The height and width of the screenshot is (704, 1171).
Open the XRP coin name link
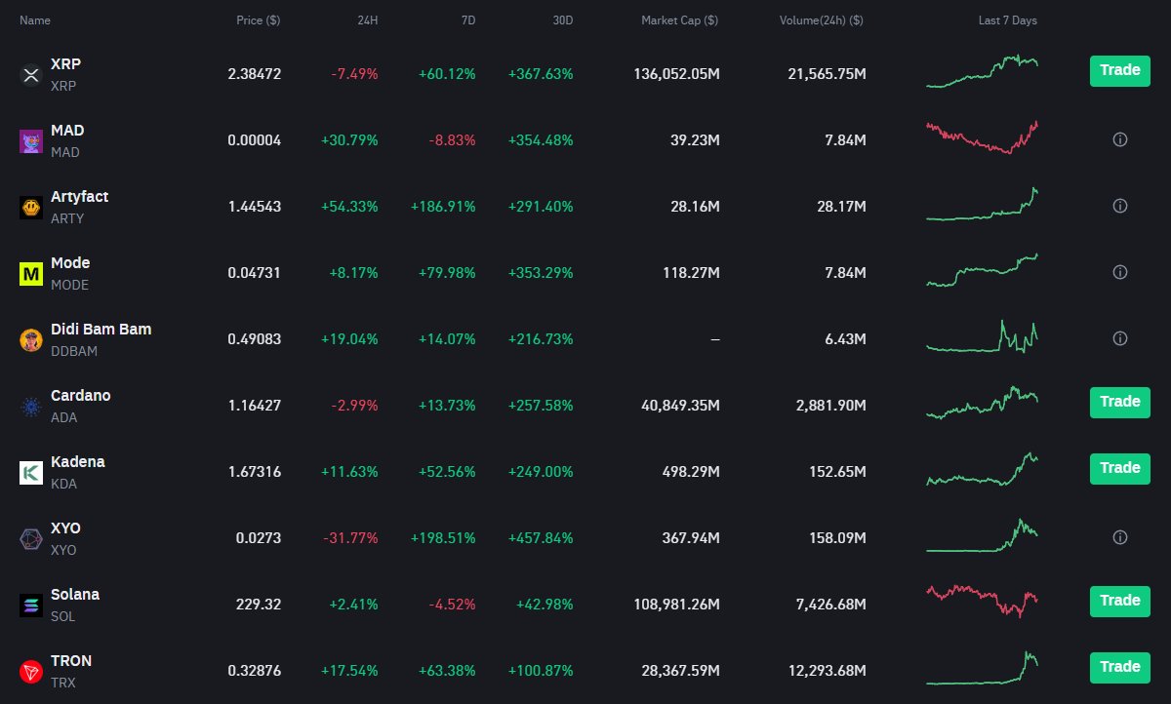(x=65, y=63)
